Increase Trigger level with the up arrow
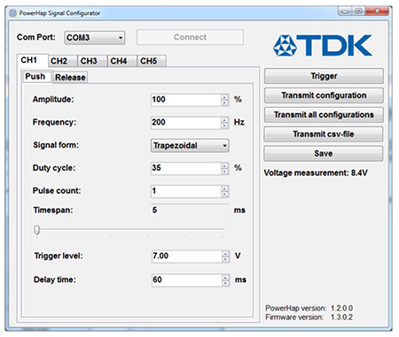 coord(225,253)
